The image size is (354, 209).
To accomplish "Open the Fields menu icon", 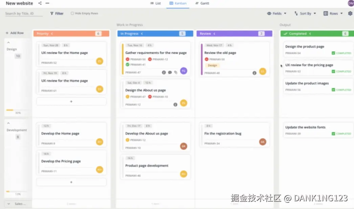I will [269, 14].
